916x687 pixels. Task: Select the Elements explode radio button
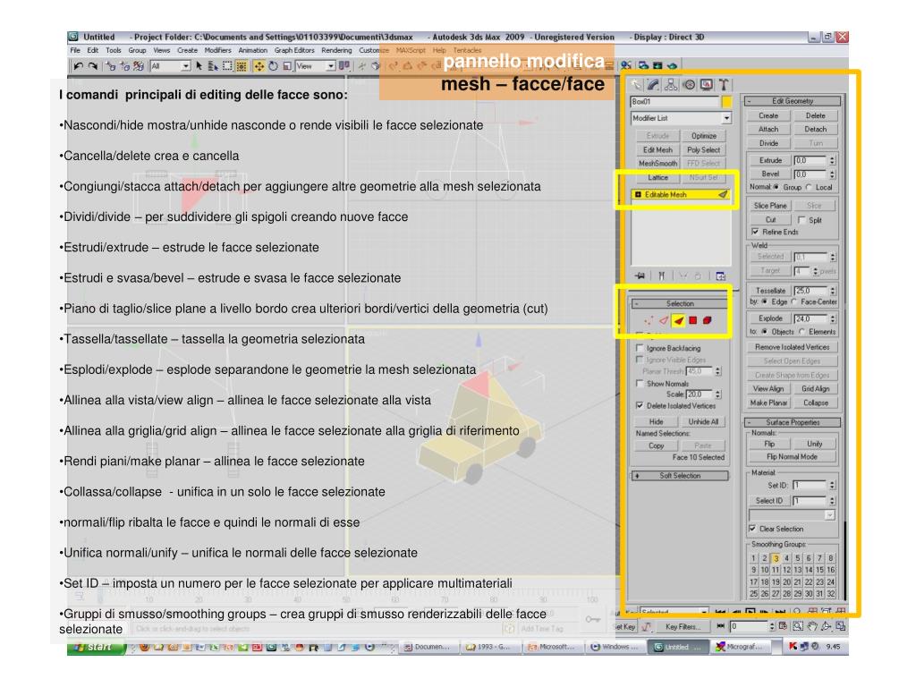pyautogui.click(x=802, y=331)
